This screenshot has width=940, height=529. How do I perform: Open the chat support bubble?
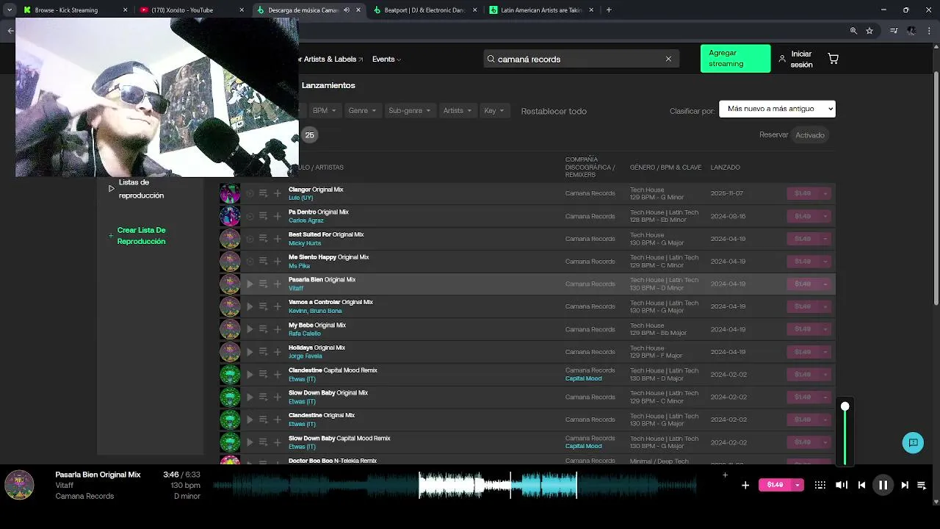tap(913, 442)
